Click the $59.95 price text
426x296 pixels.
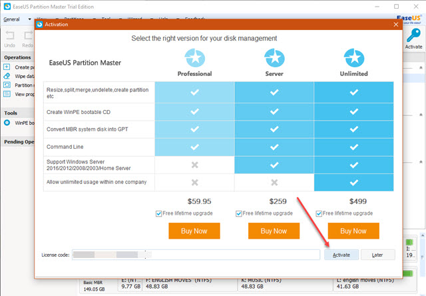[199, 201]
